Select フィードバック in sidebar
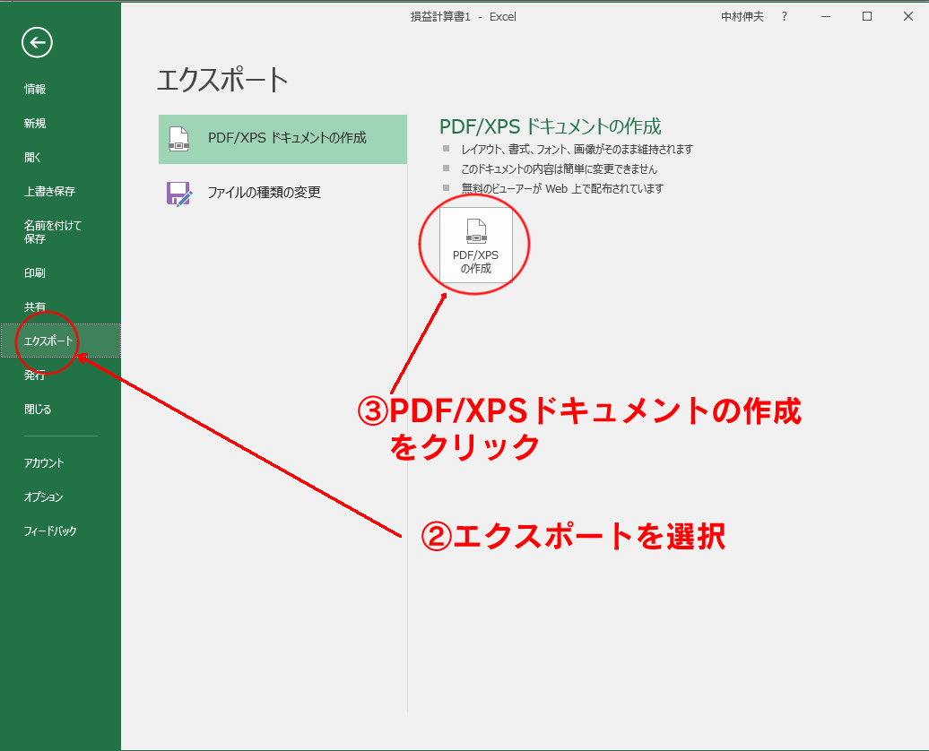Screen dimensions: 929x751 pyautogui.click(x=50, y=531)
